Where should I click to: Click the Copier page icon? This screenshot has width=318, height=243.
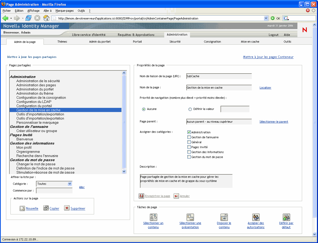(46, 208)
